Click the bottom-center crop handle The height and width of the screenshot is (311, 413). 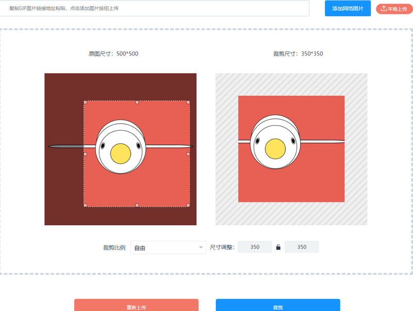click(x=137, y=206)
